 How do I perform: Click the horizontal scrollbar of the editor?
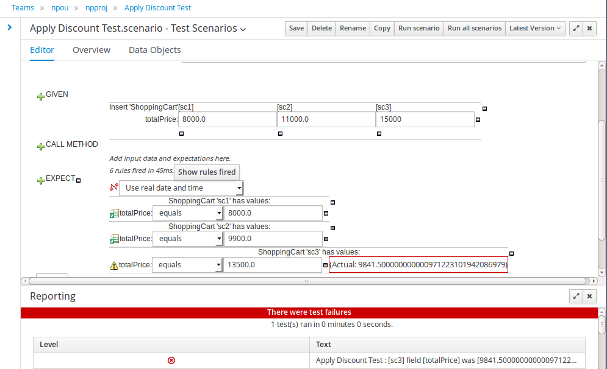click(307, 281)
